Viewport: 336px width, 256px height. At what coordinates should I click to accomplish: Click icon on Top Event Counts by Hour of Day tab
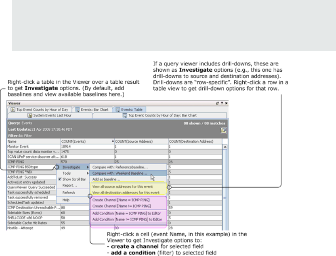[x=13, y=109]
